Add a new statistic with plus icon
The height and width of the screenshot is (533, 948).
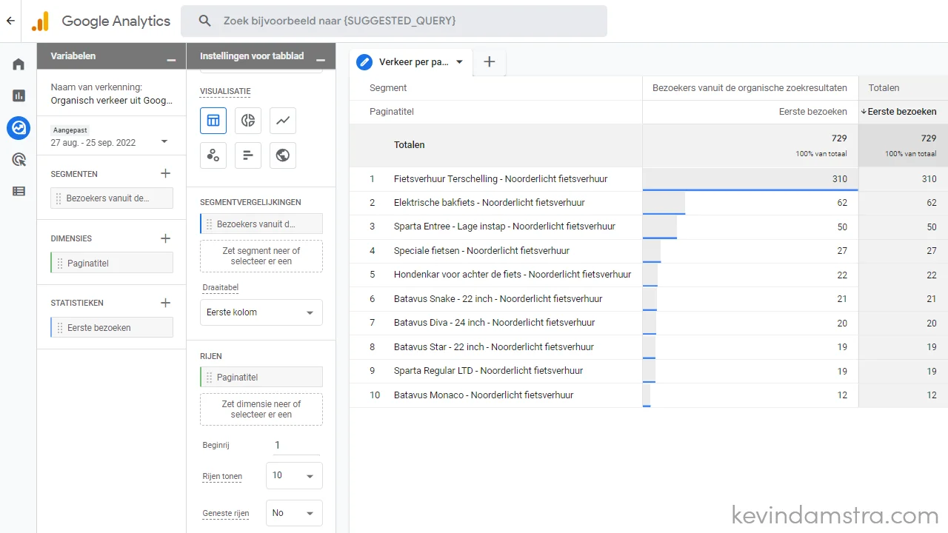(x=165, y=303)
